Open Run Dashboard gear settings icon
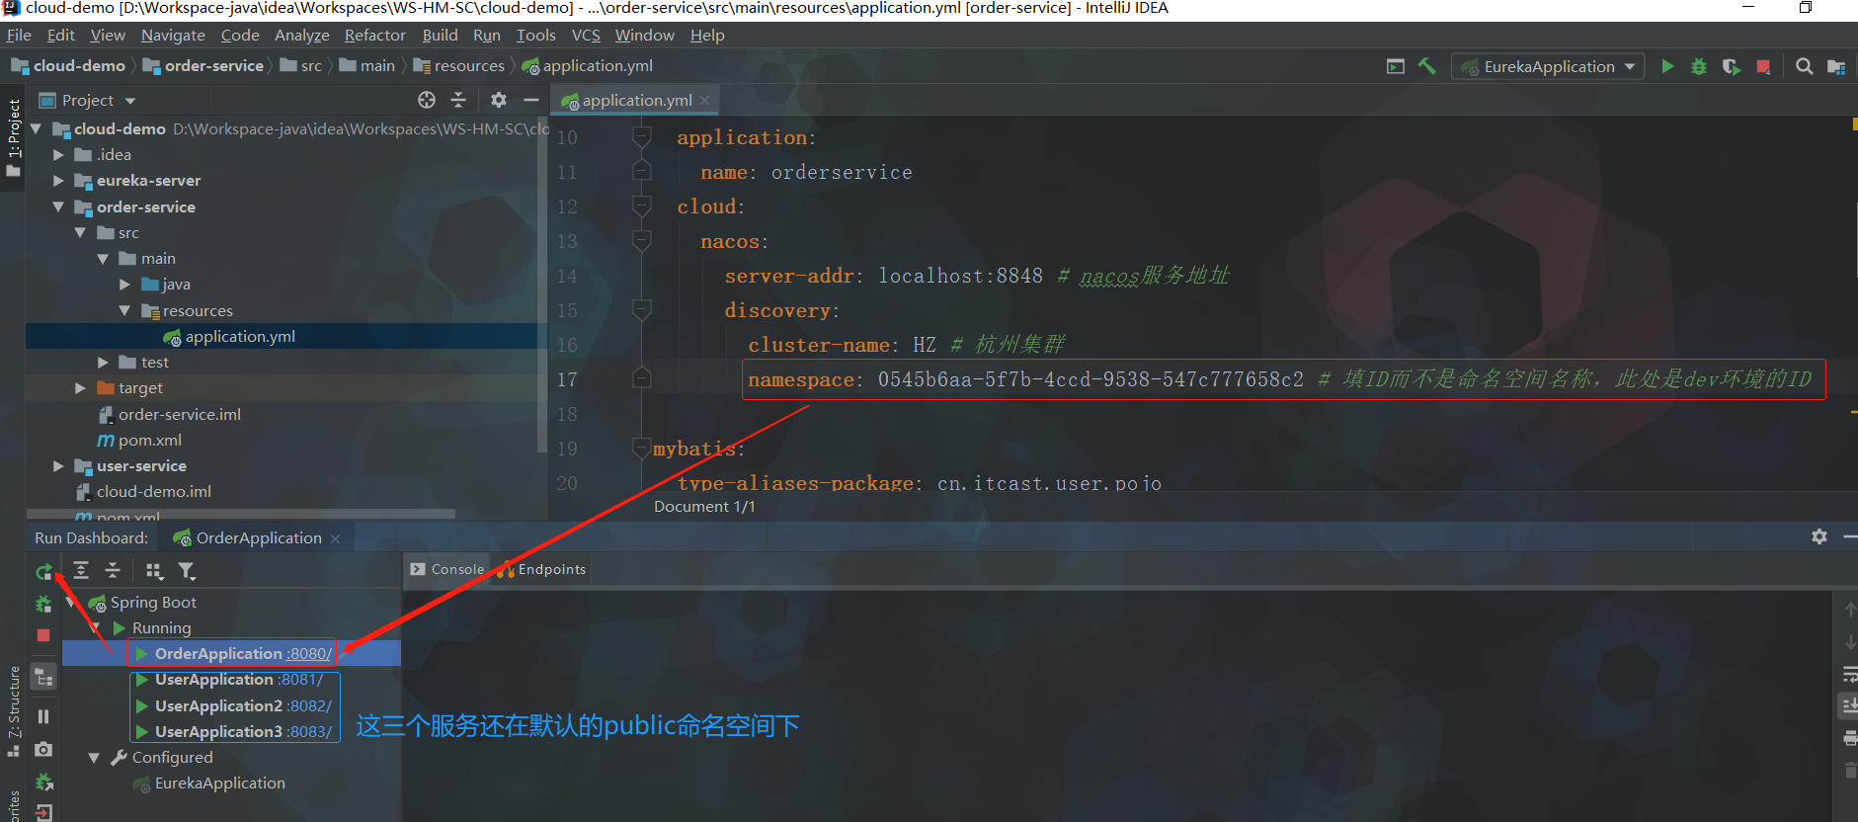Screen dimensions: 1858x822 pyautogui.click(x=1819, y=535)
